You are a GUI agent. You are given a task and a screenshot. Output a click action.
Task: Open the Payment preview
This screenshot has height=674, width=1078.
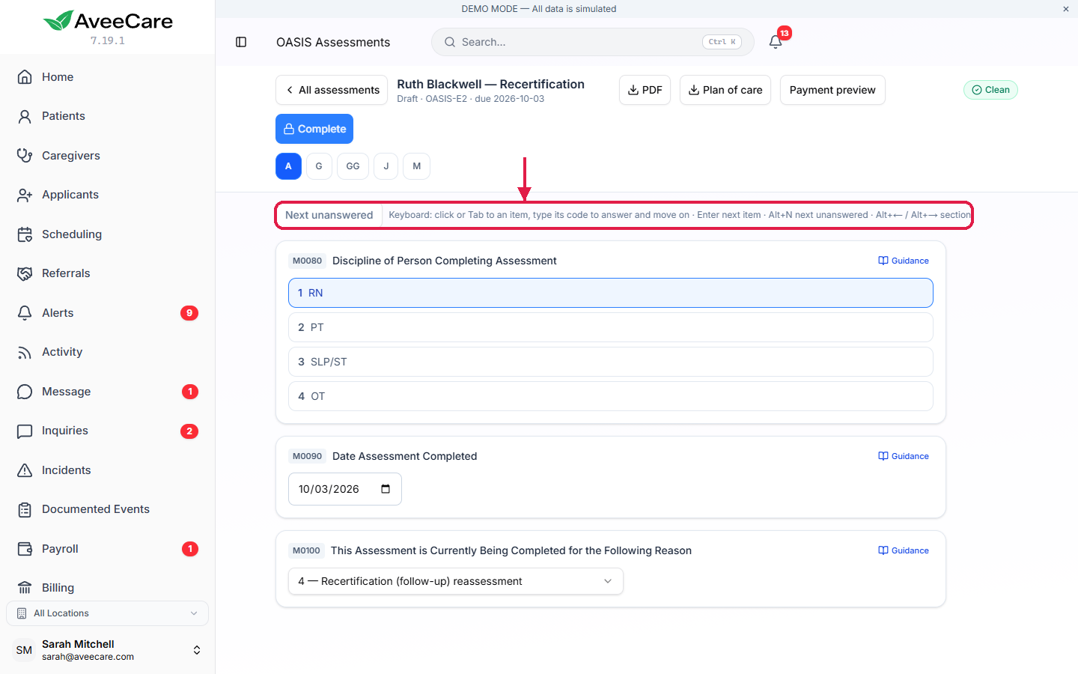[x=832, y=90]
